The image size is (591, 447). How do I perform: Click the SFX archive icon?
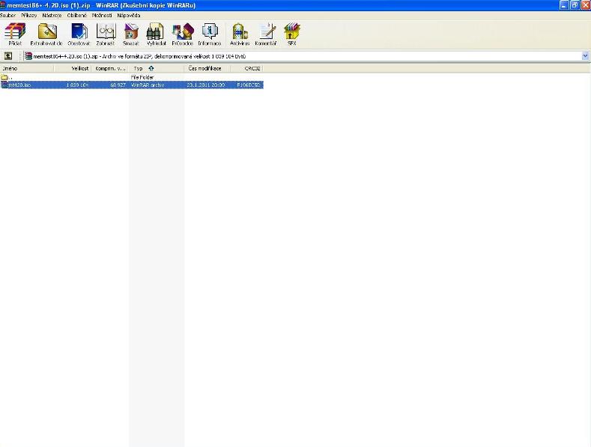pos(291,31)
